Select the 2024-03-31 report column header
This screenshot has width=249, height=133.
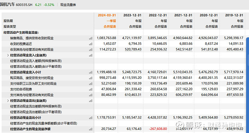[x=107, y=15]
